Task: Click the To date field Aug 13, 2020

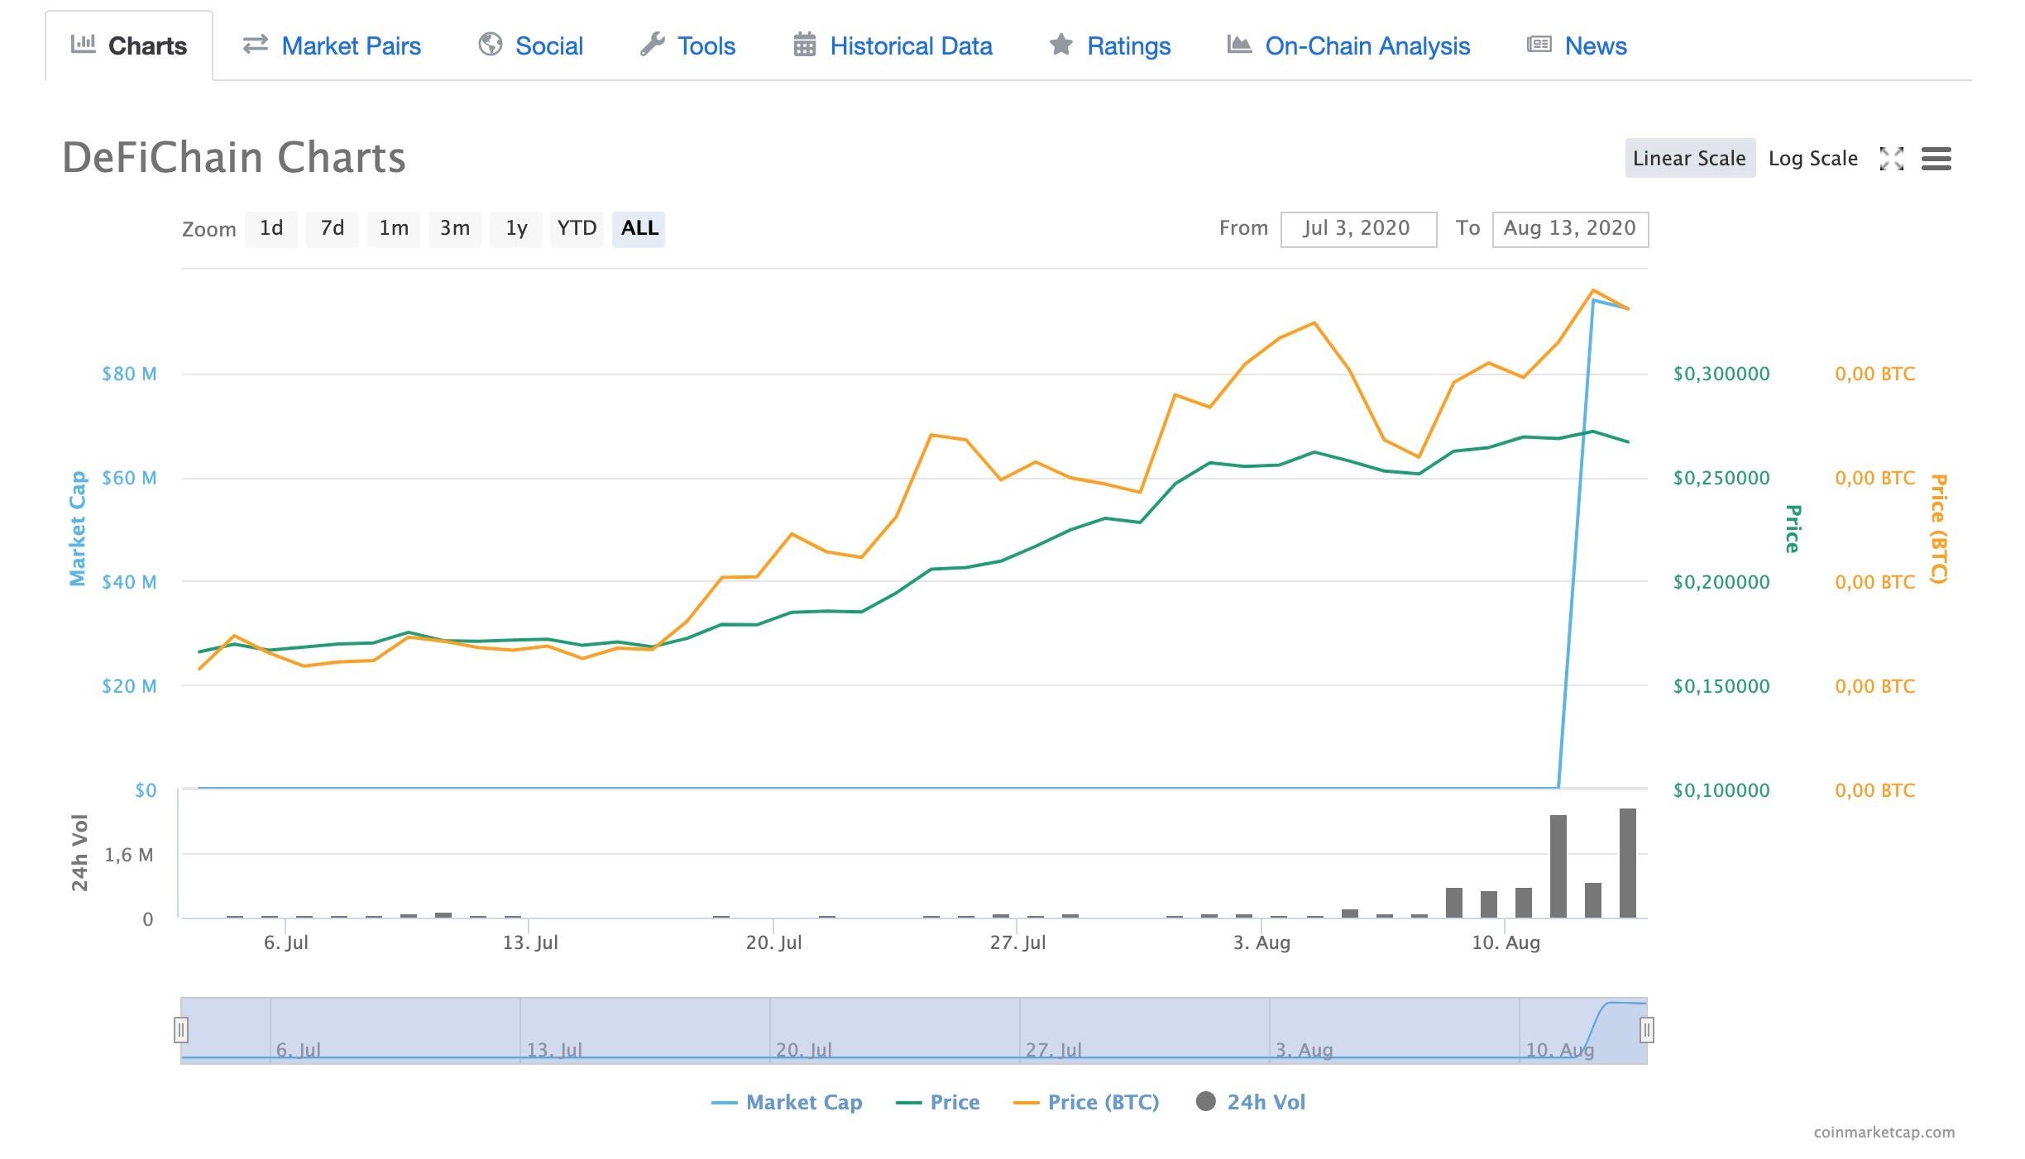Action: pos(1570,229)
